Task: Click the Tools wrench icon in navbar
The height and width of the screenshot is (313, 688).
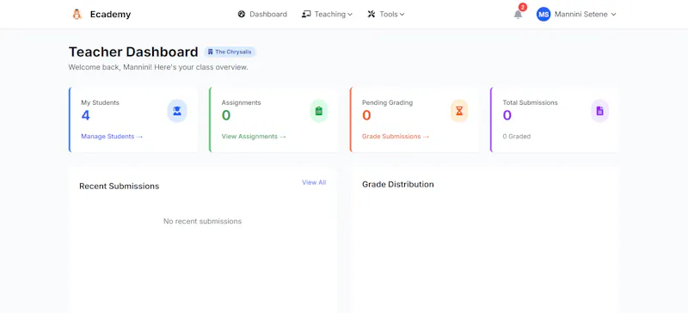Action: coord(372,14)
